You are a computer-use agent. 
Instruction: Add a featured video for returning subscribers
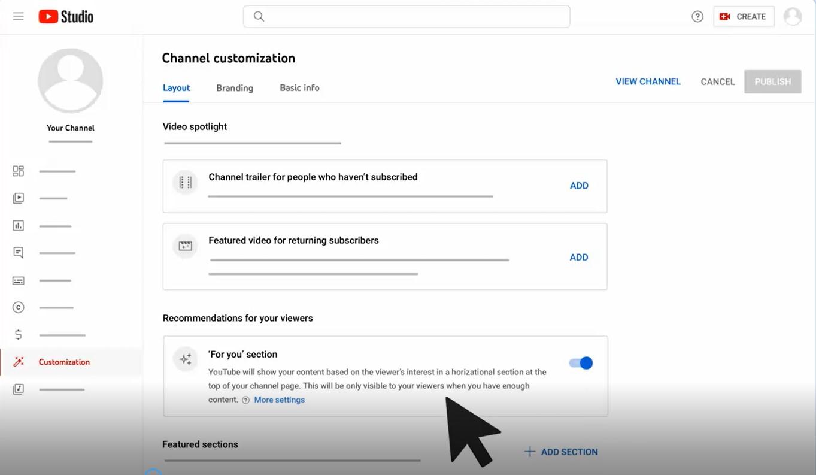tap(578, 257)
